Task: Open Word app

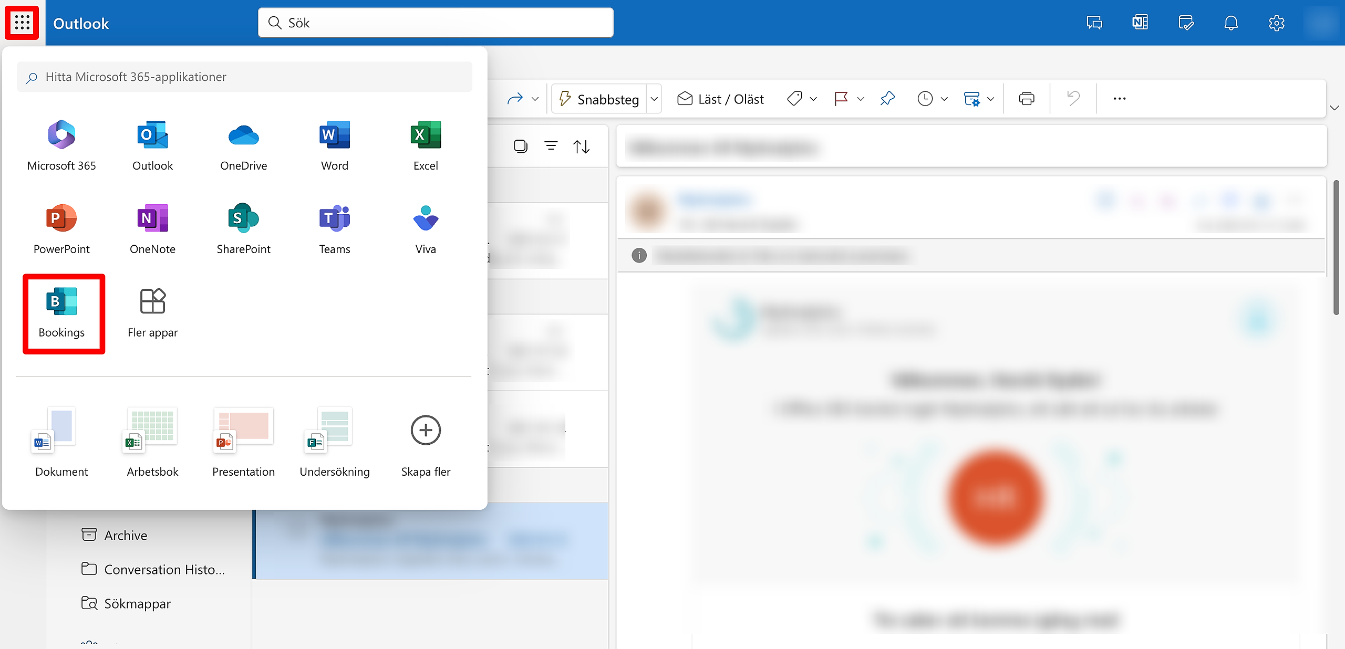Action: 335,146
